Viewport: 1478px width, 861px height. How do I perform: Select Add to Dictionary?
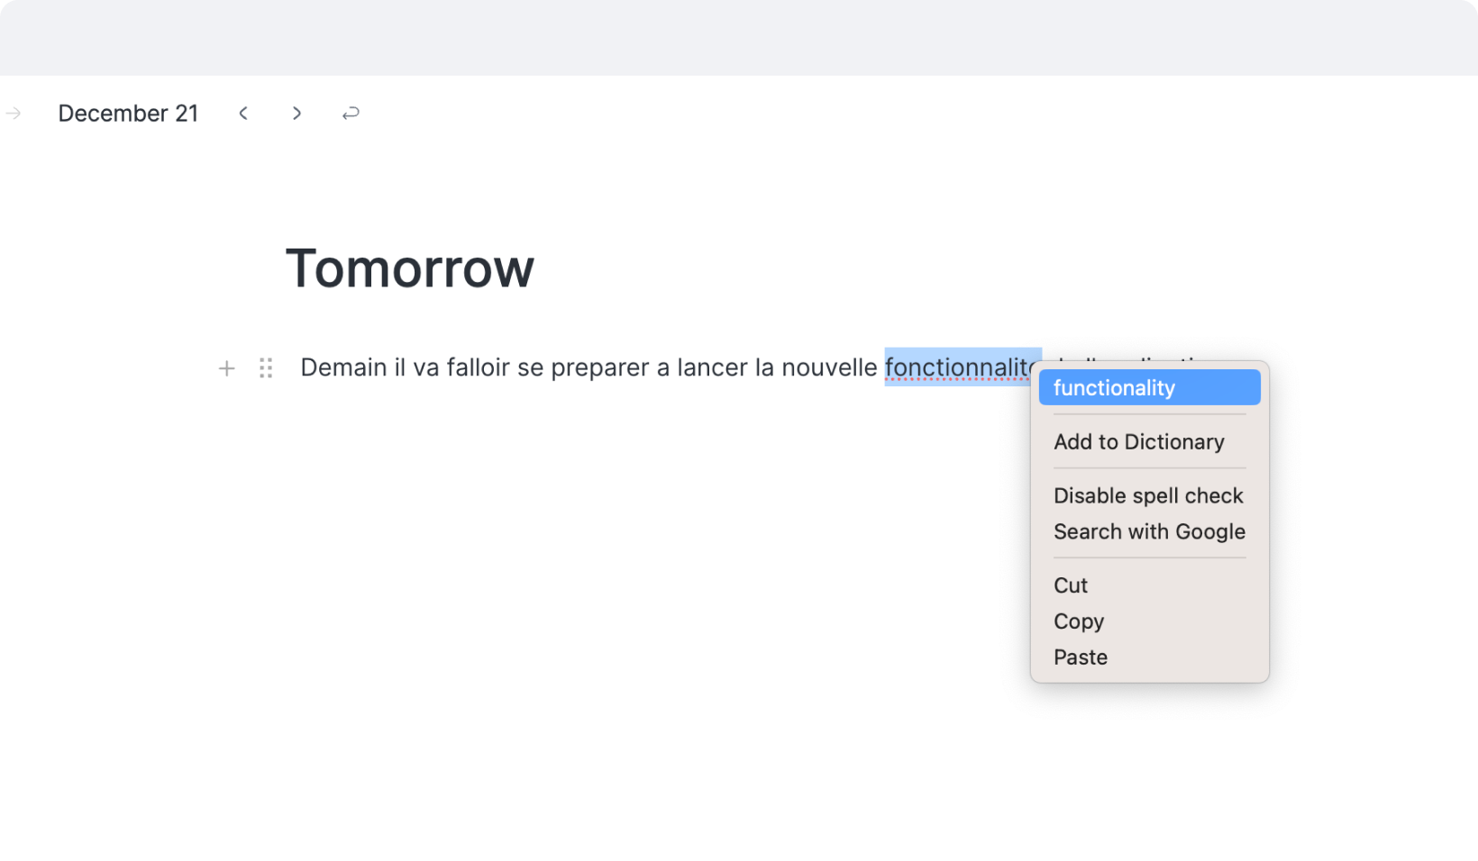(1138, 442)
